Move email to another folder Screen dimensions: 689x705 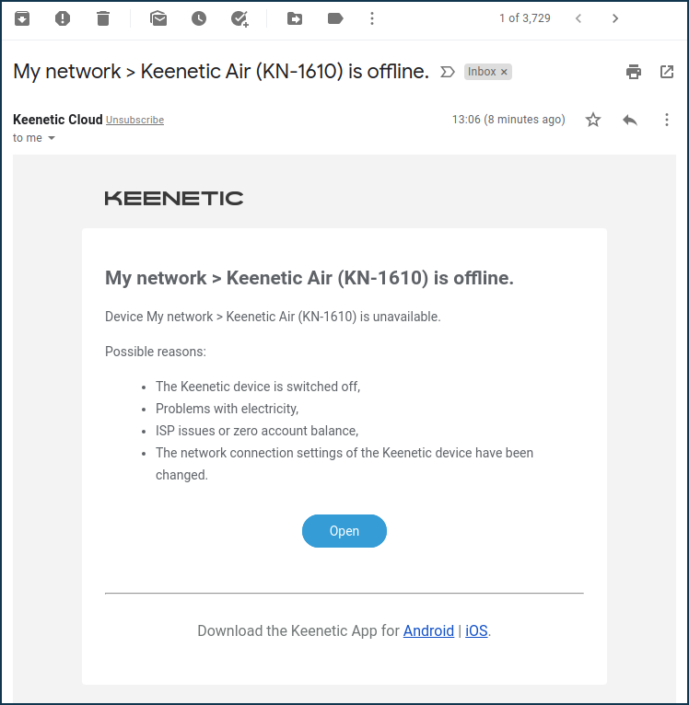pyautogui.click(x=295, y=18)
